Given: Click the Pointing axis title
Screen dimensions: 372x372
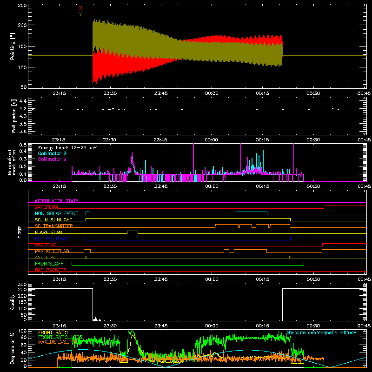Looking at the screenshot, I should click(x=13, y=46).
